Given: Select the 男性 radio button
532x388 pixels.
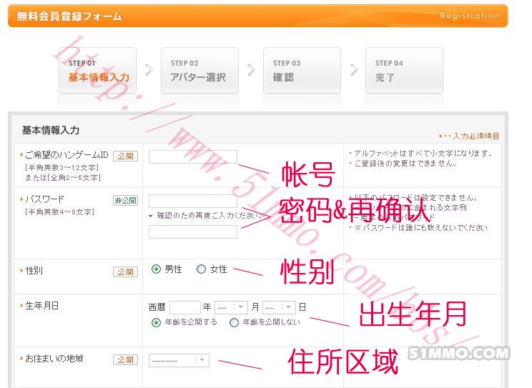Looking at the screenshot, I should point(156,269).
